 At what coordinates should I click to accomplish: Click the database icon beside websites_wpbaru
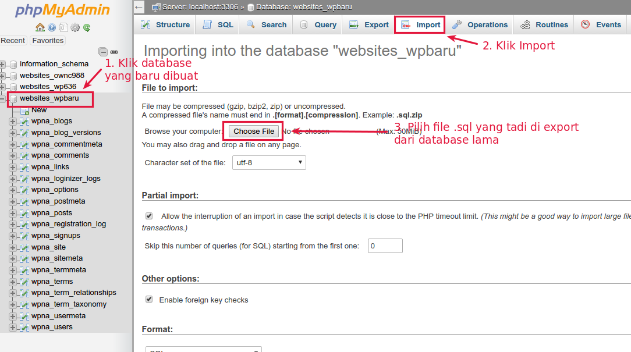13,99
